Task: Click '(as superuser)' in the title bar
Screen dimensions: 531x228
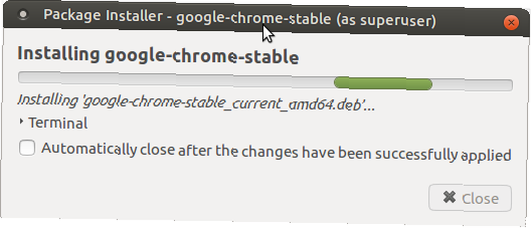Action: 387,21
